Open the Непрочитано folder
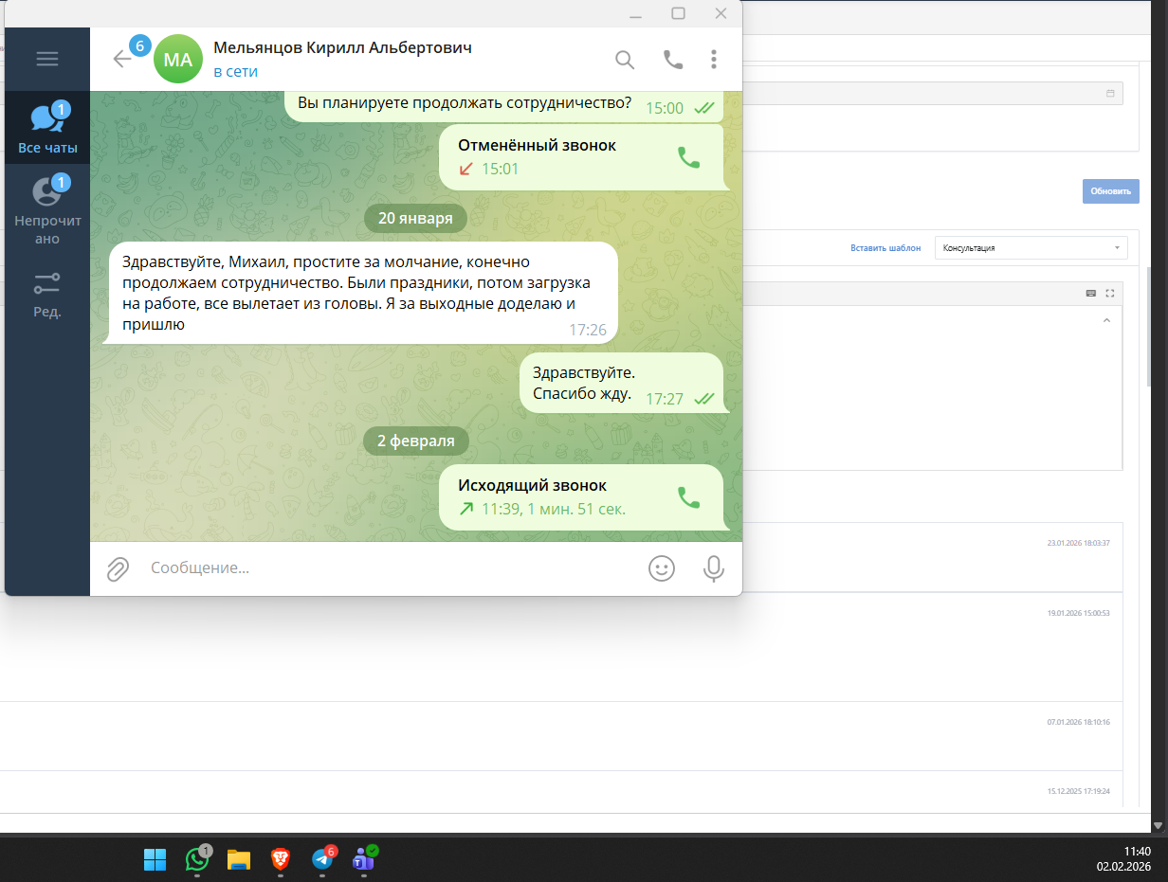This screenshot has width=1168, height=882. point(47,210)
